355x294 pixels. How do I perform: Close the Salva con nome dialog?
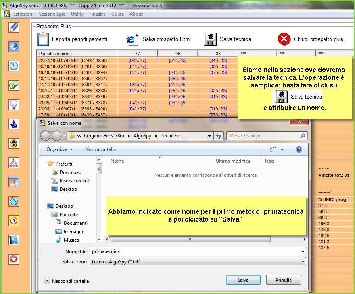click(x=299, y=121)
